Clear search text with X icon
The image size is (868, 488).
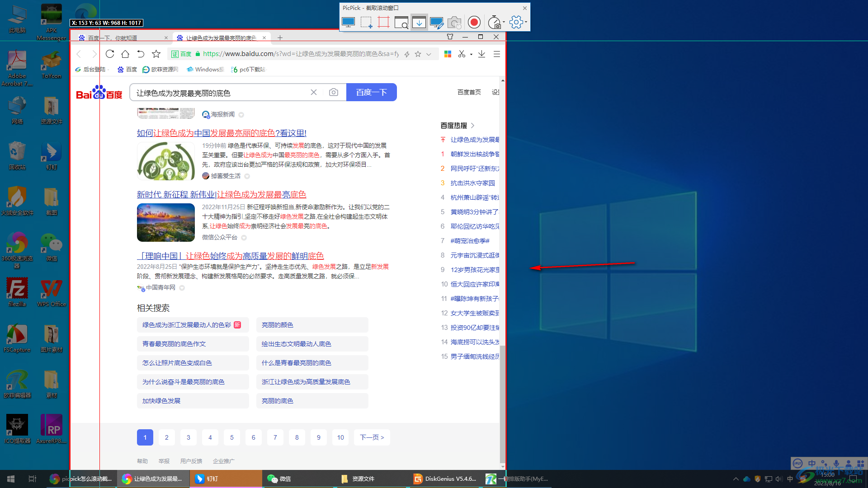coord(314,92)
